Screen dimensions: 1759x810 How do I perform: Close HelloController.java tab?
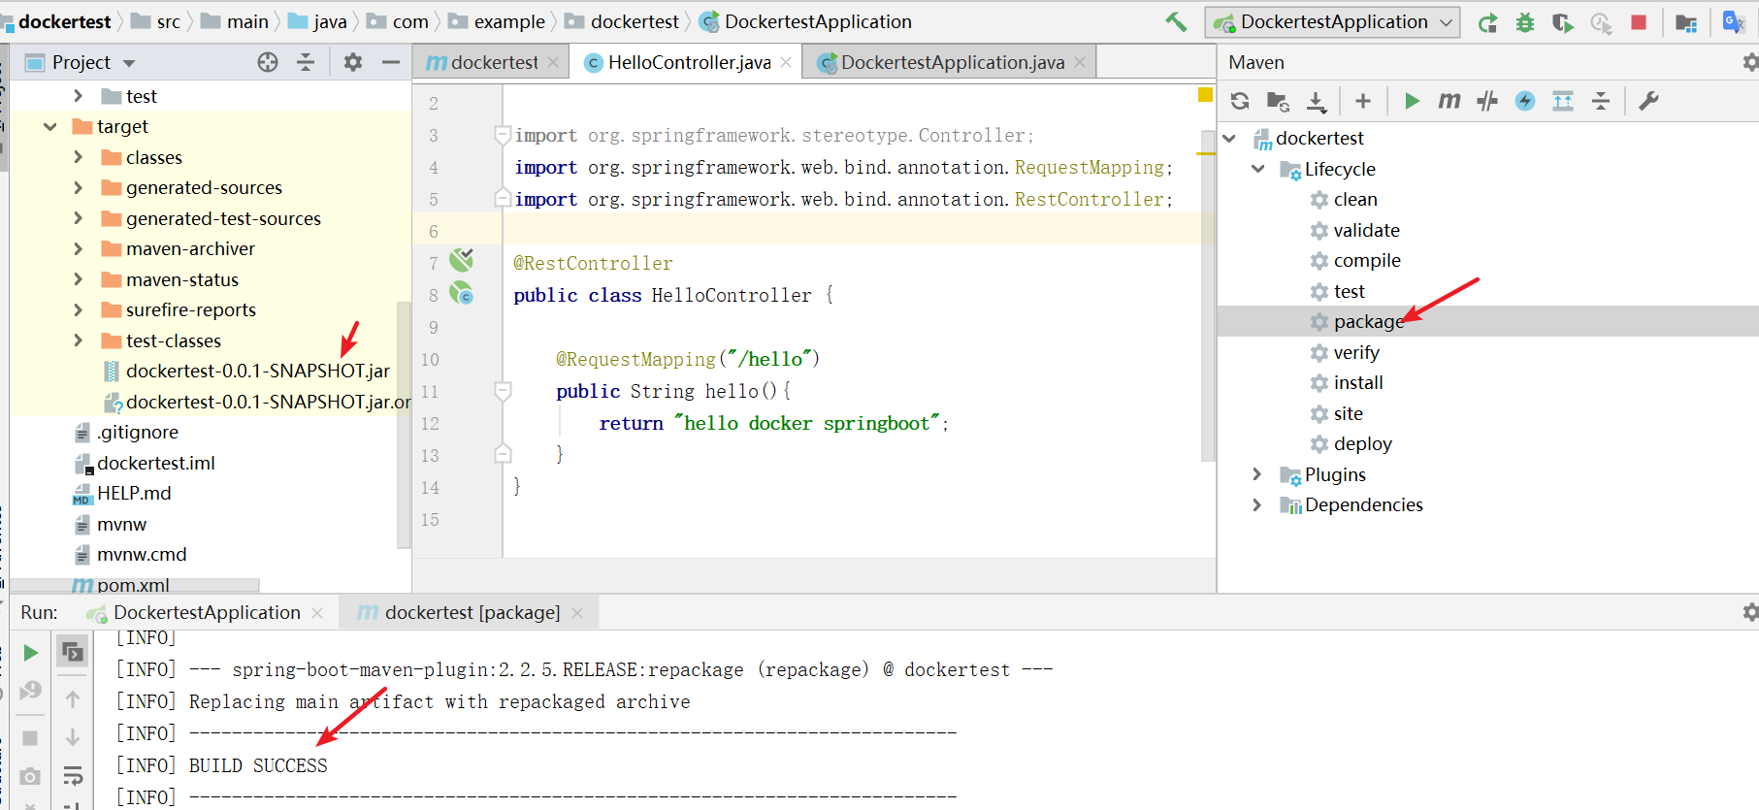786,62
